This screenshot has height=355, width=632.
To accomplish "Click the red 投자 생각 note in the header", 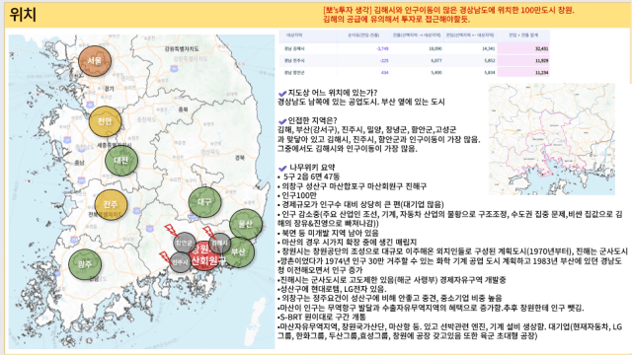I will point(448,15).
